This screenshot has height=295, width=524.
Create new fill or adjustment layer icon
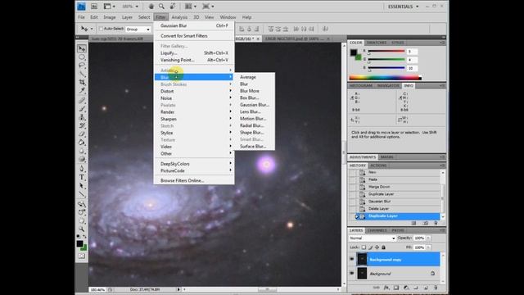tap(406, 288)
